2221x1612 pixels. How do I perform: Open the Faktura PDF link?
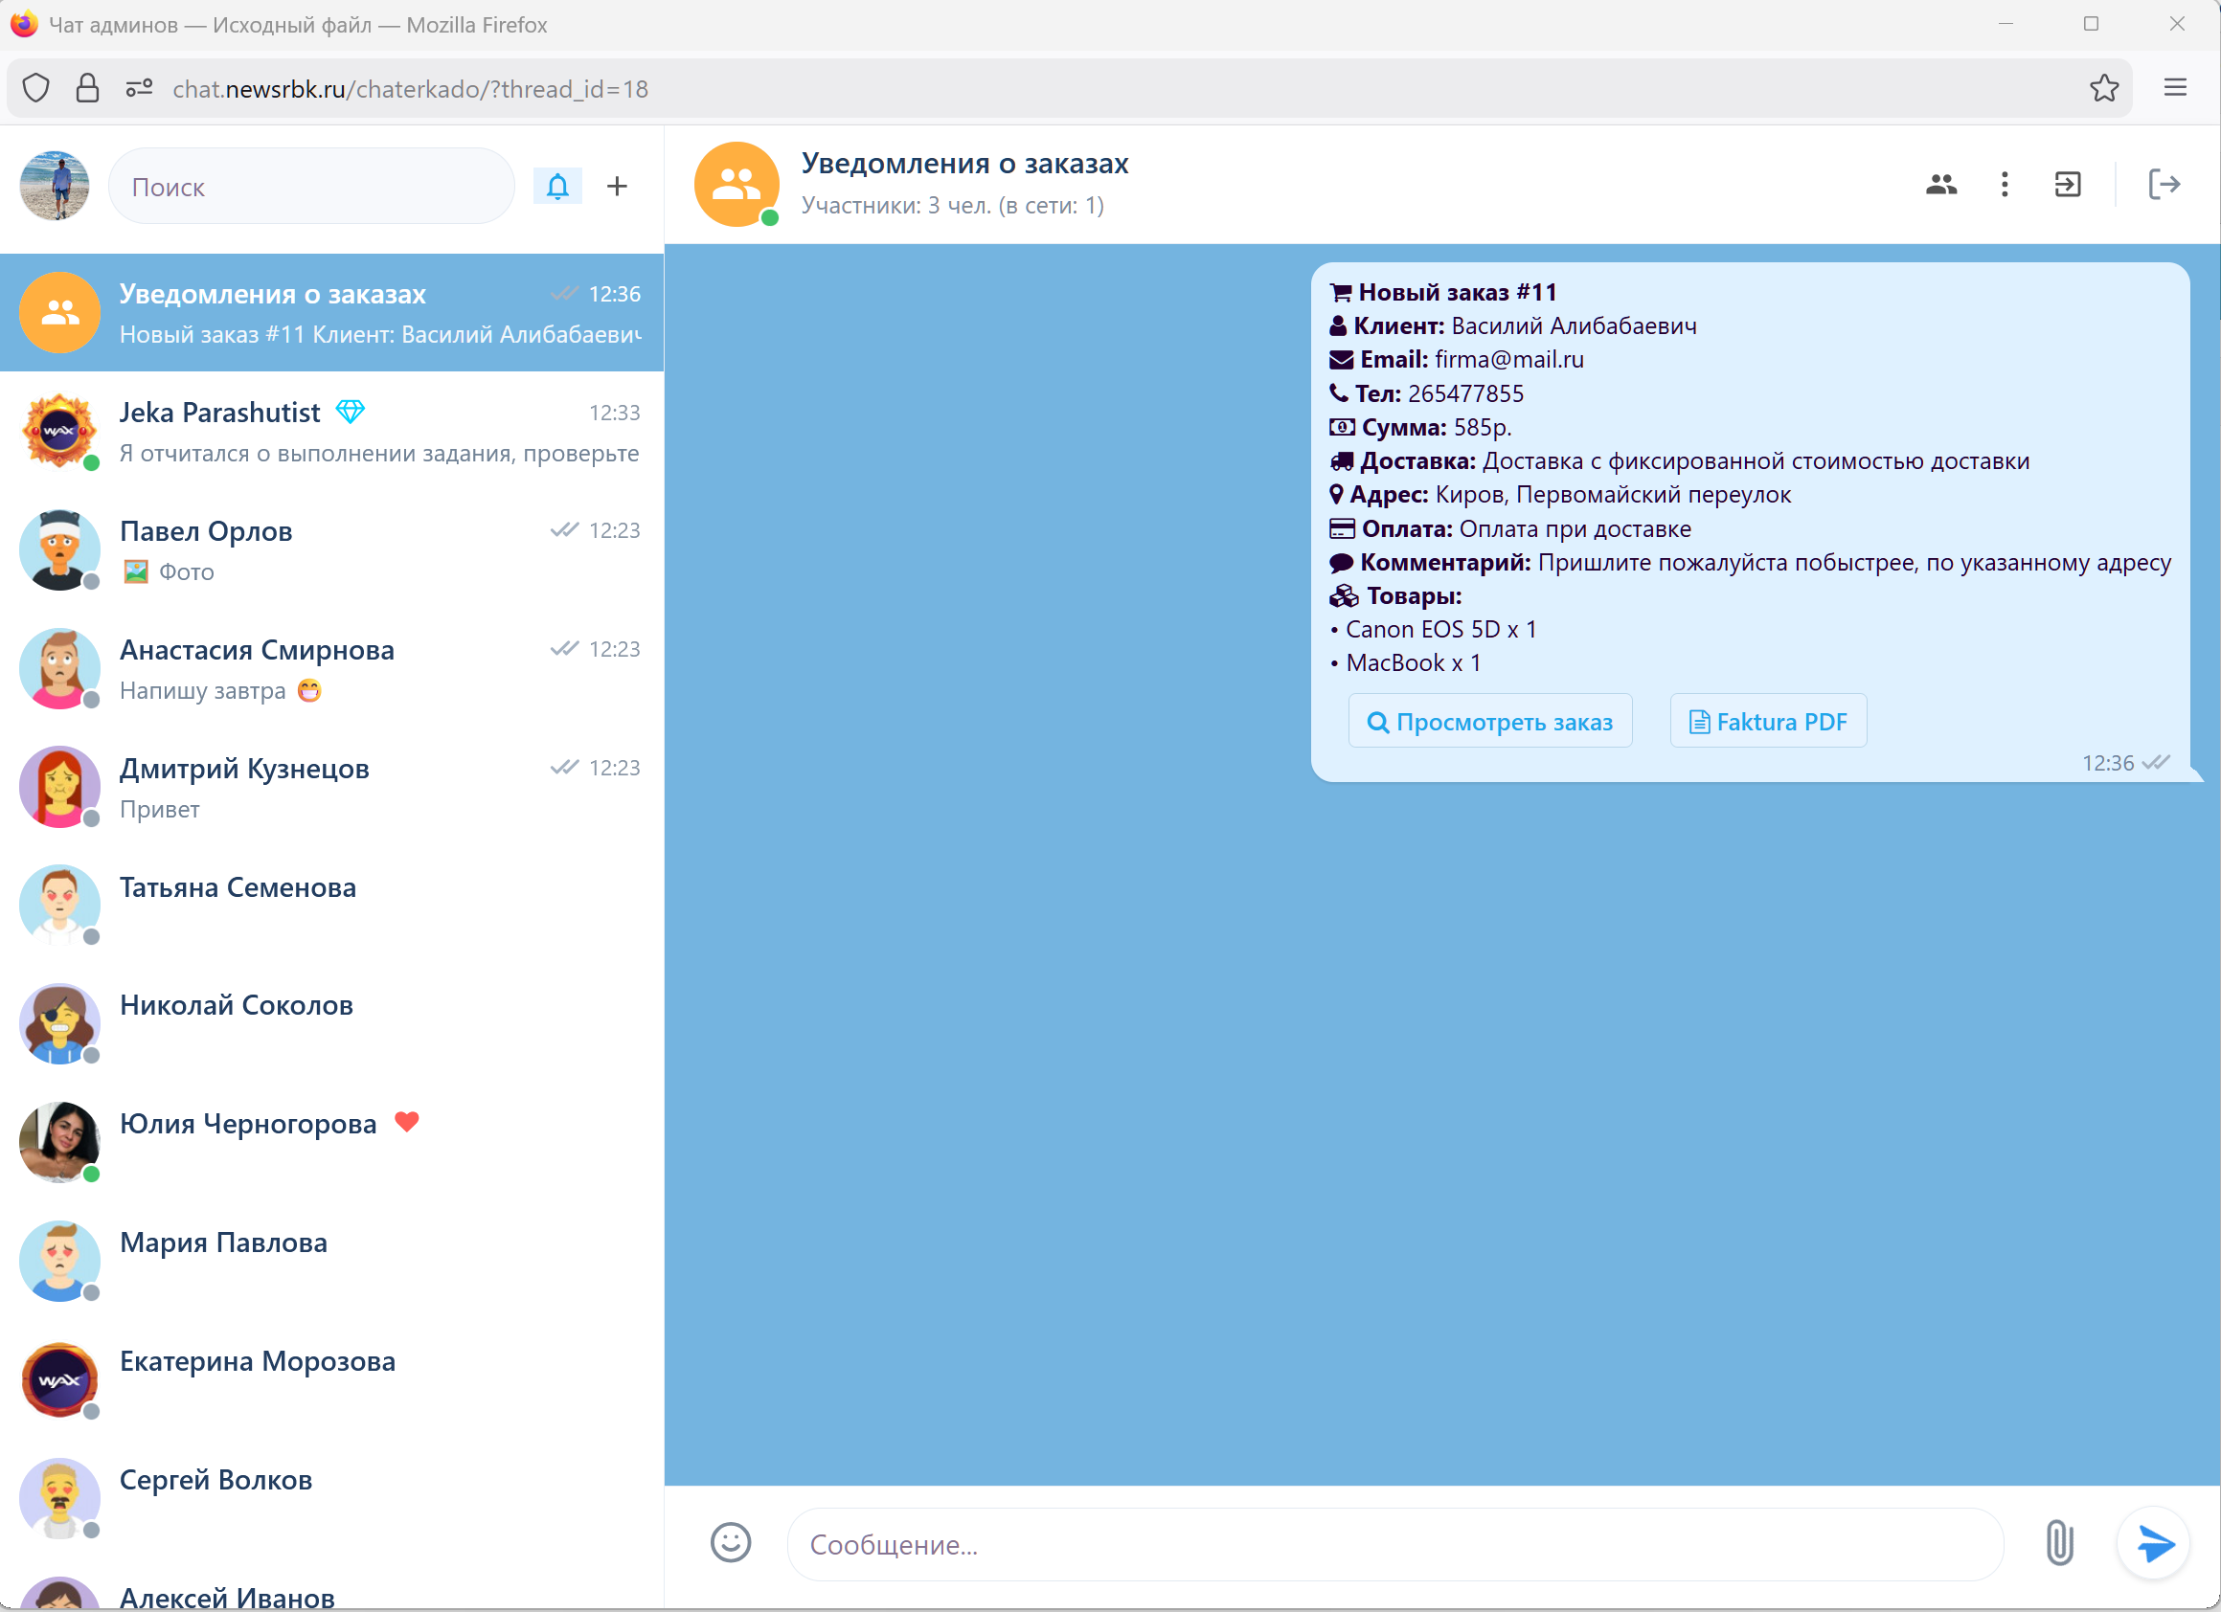click(1768, 722)
